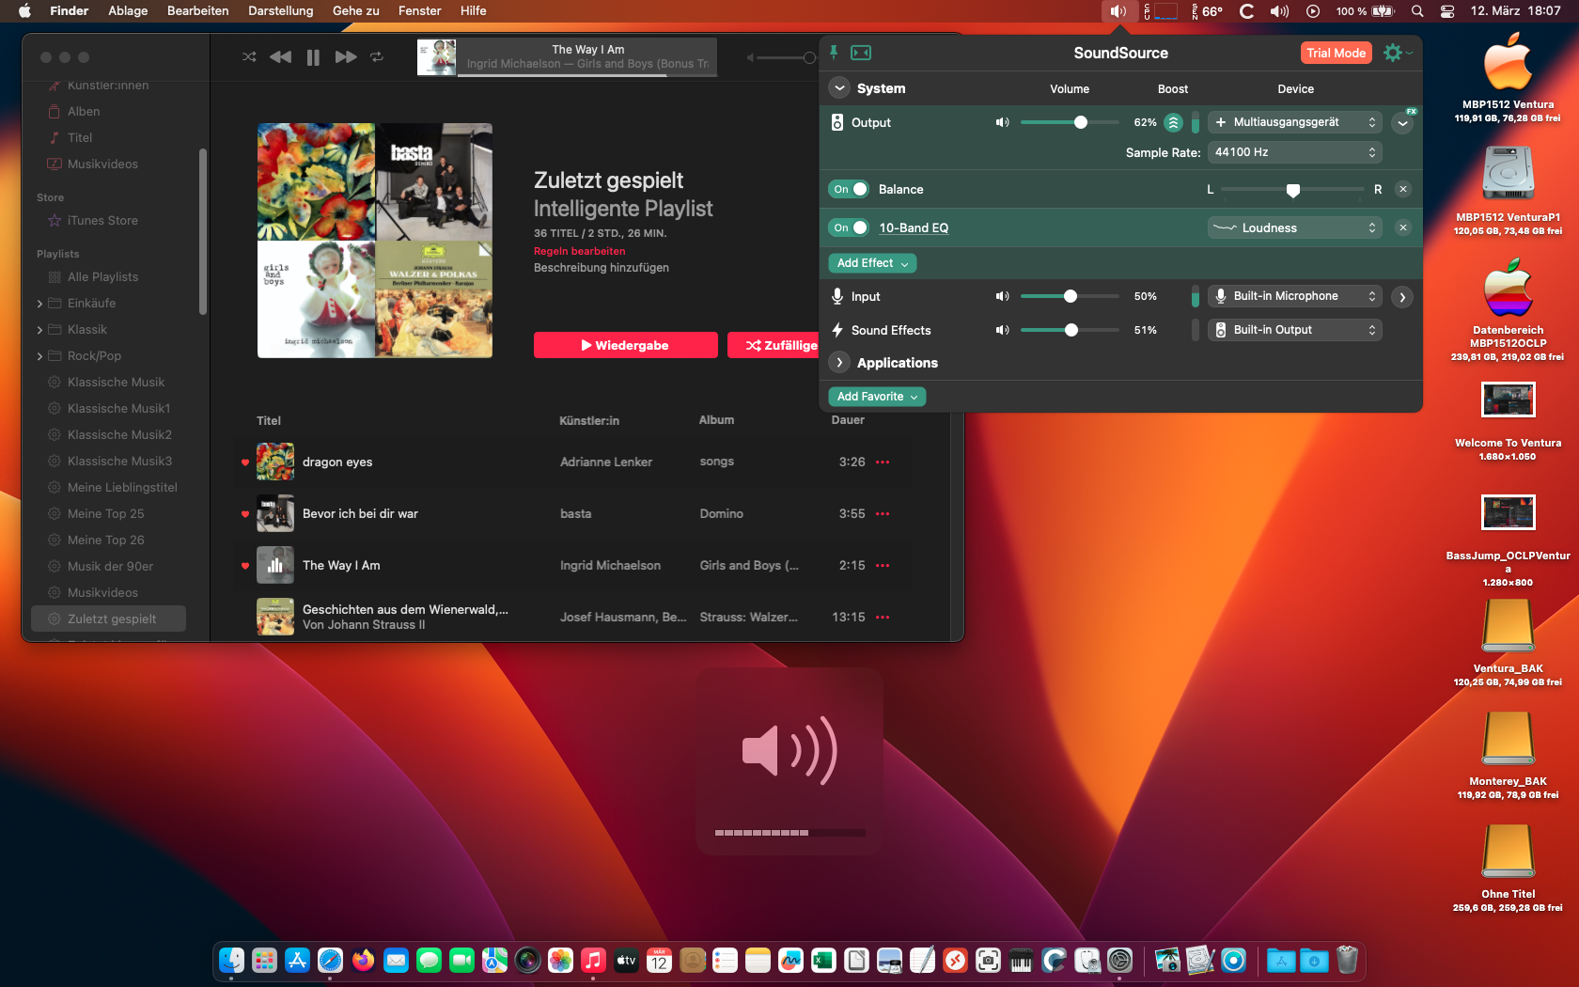
Task: Open the Hilfe menu
Action: click(474, 11)
